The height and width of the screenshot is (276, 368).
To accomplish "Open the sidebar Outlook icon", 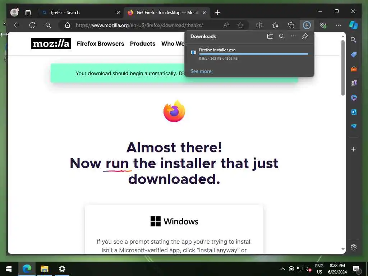I will 354,112.
